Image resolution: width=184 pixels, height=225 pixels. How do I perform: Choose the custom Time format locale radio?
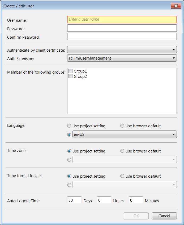click(x=69, y=185)
